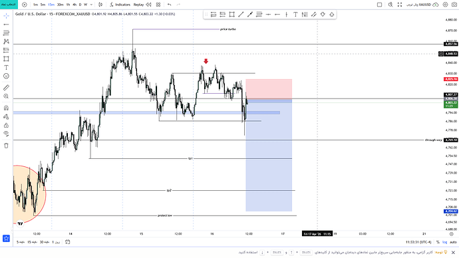The height and width of the screenshot is (258, 459).
Task: Expand the timeframe dropdown arrow
Action: [x=91, y=5]
